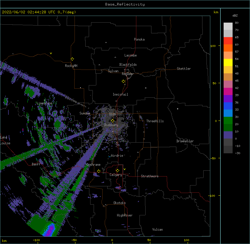Click the -100 tick on horizontal axis
Image resolution: width=250 pixels, height=244 pixels.
36,240
